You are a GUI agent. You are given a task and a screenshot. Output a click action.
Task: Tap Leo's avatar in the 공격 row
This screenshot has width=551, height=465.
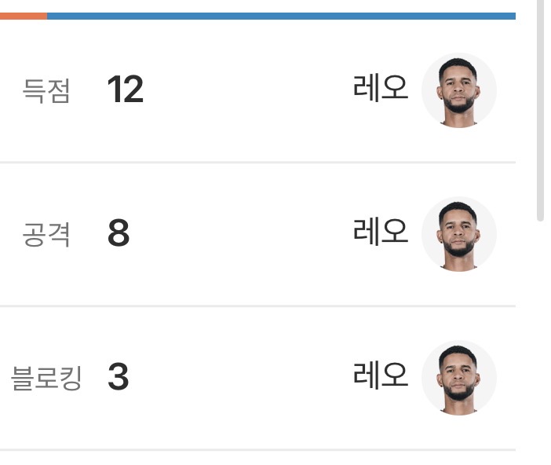click(x=459, y=234)
